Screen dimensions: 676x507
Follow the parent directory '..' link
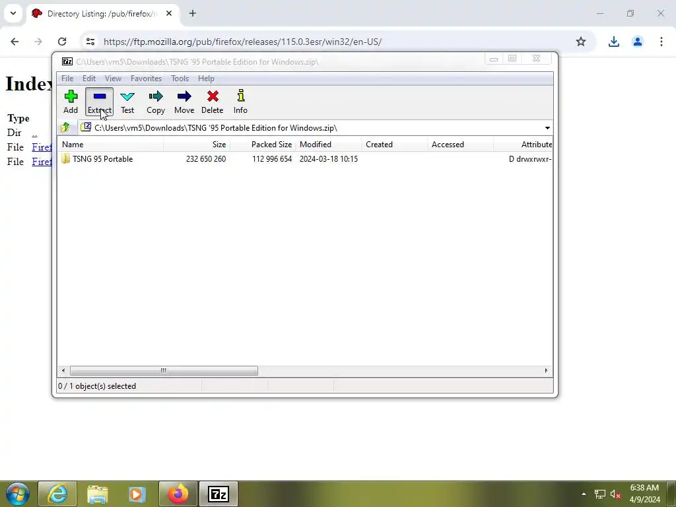(34, 133)
